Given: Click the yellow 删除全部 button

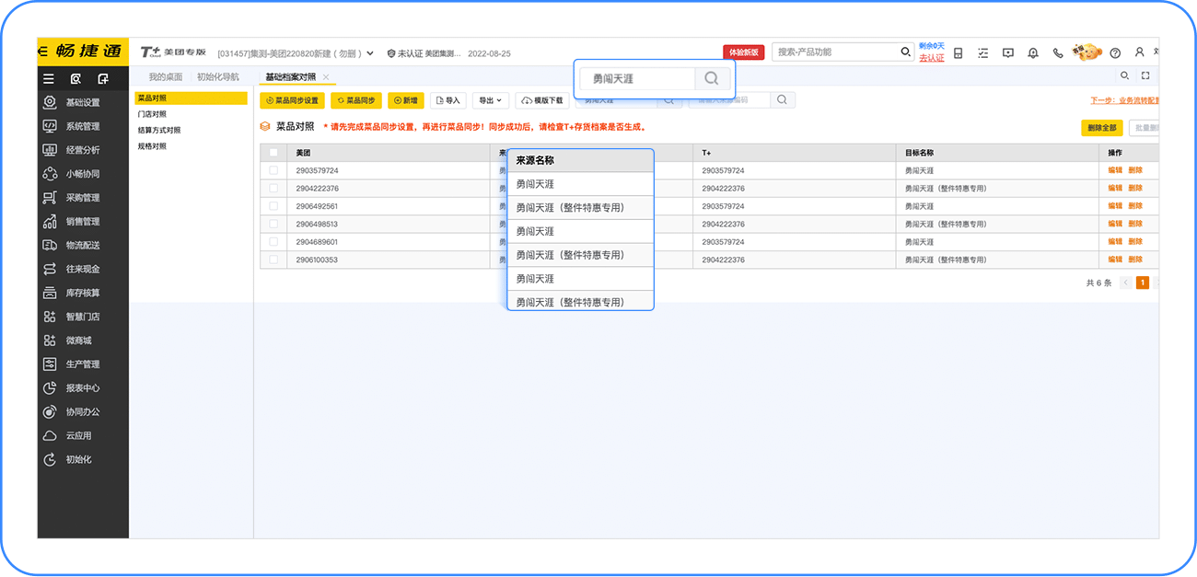Looking at the screenshot, I should tap(1101, 128).
